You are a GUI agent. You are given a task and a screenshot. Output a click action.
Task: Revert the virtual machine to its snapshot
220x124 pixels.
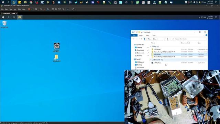(x=44, y=9)
